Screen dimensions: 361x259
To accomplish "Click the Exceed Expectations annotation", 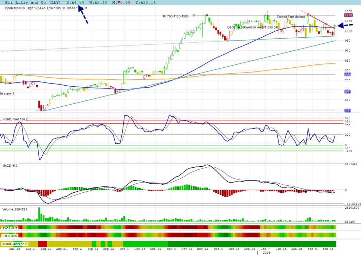I will pos(291,17).
